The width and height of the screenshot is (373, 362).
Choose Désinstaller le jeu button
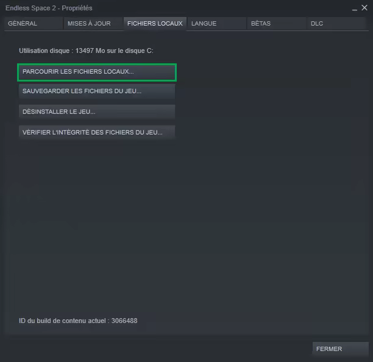point(97,112)
